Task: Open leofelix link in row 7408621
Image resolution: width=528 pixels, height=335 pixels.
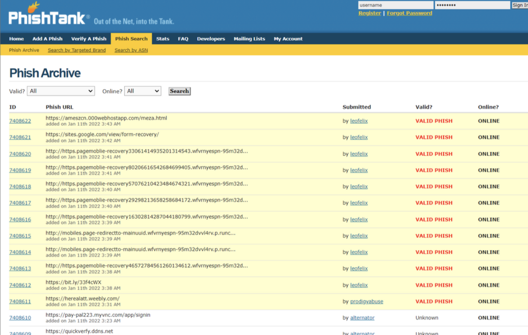Action: (359, 137)
